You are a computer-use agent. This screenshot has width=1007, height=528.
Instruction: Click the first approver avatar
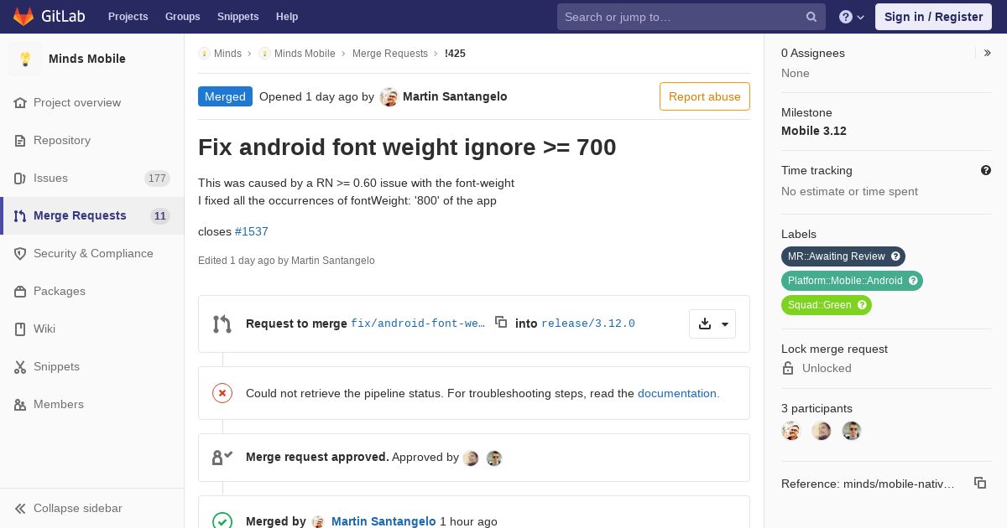(x=471, y=458)
